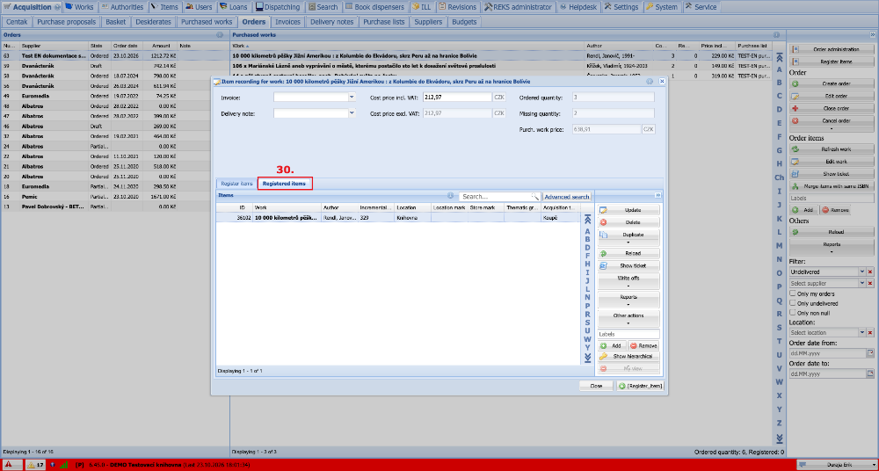Toggle Only my orders checkbox
This screenshot has height=471, width=879.
pos(793,293)
